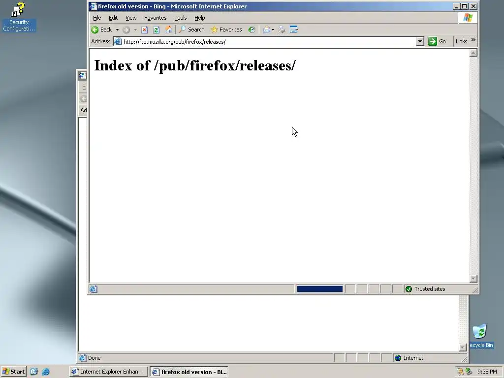The height and width of the screenshot is (378, 504).
Task: Open the History toolbar icon
Action: [x=252, y=30]
